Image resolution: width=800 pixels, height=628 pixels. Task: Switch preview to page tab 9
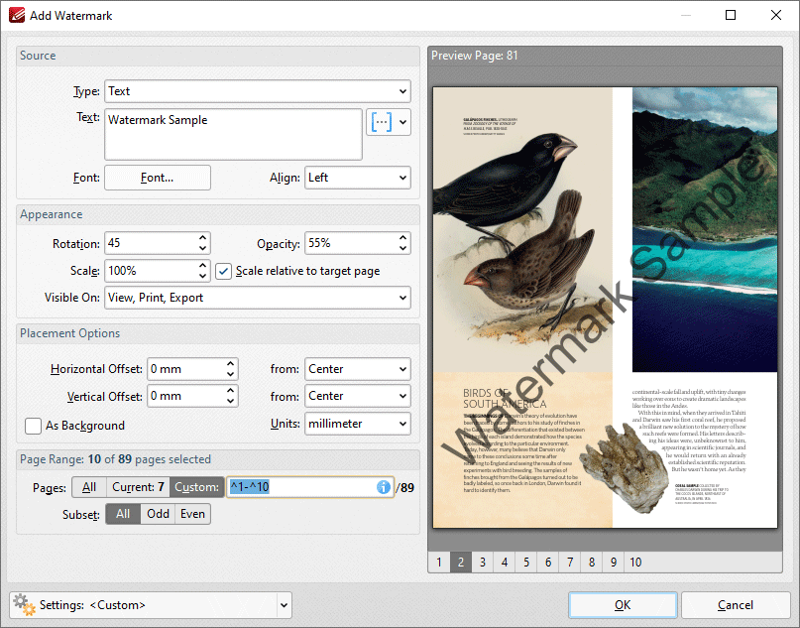pyautogui.click(x=614, y=563)
